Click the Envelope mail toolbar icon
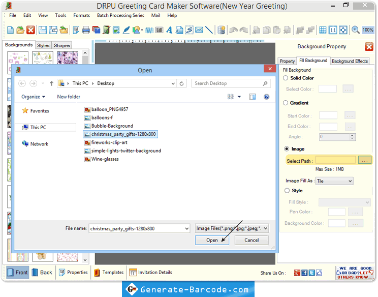The image size is (378, 297). [199, 30]
